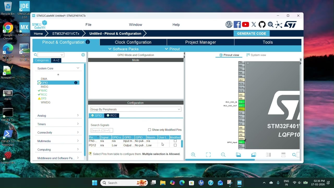Expand the Connectivity category
334x188 pixels.
coord(58,132)
